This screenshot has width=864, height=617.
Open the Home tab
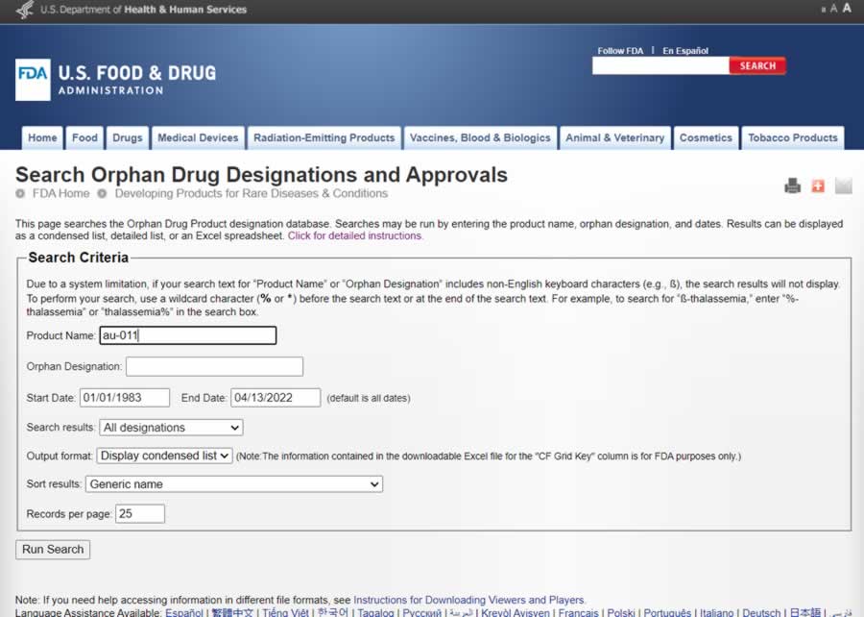(42, 137)
